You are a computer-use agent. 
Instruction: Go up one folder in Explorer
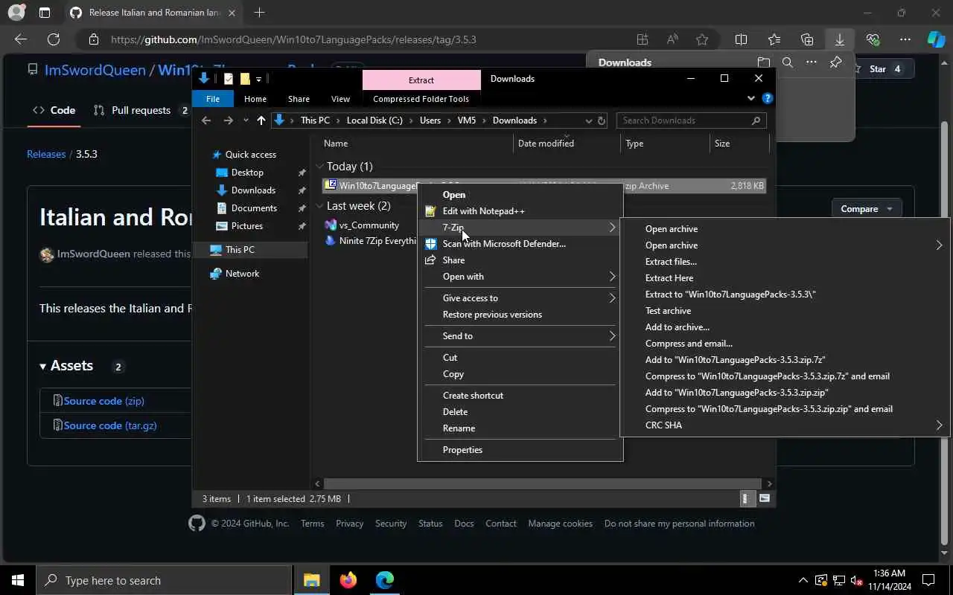(261, 120)
